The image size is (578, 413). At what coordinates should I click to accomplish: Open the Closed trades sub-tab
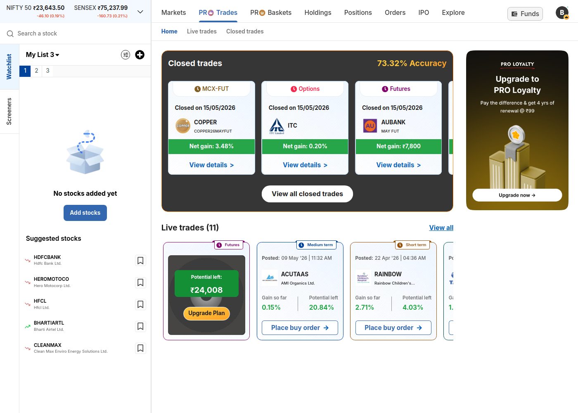pos(245,31)
